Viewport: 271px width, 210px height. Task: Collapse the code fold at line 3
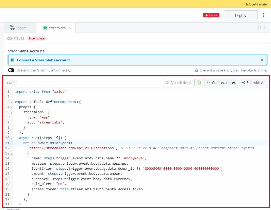pos(12,102)
